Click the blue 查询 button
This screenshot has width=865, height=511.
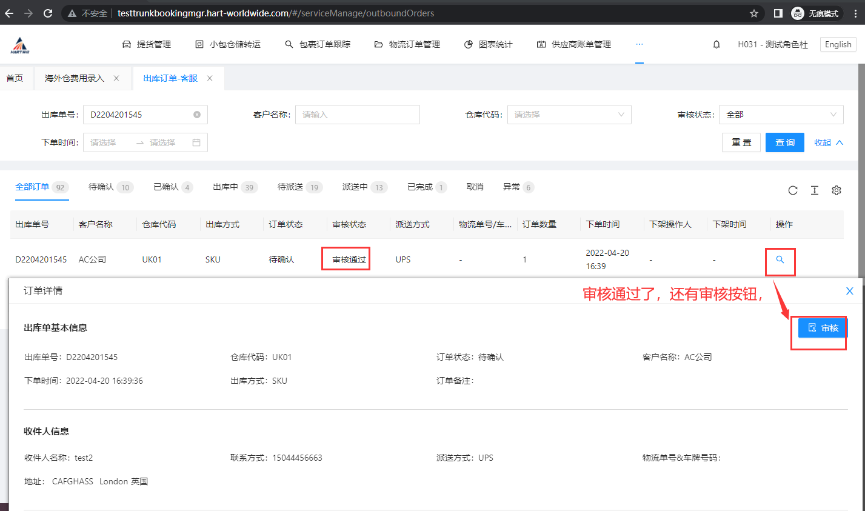click(784, 142)
